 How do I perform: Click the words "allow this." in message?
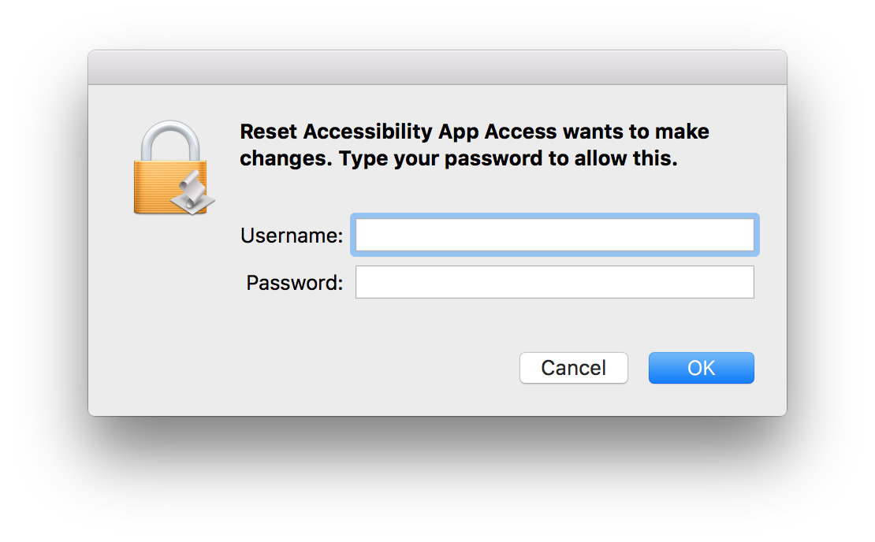(626, 159)
